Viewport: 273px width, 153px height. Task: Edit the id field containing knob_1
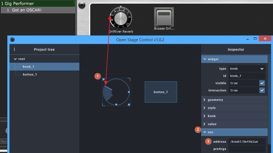247,76
